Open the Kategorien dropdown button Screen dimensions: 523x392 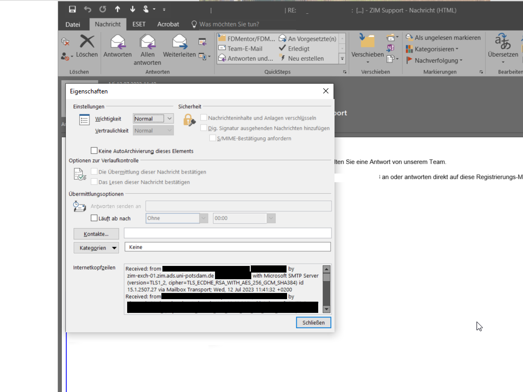[x=96, y=248]
